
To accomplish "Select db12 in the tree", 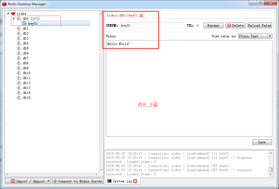I will pos(27,83).
